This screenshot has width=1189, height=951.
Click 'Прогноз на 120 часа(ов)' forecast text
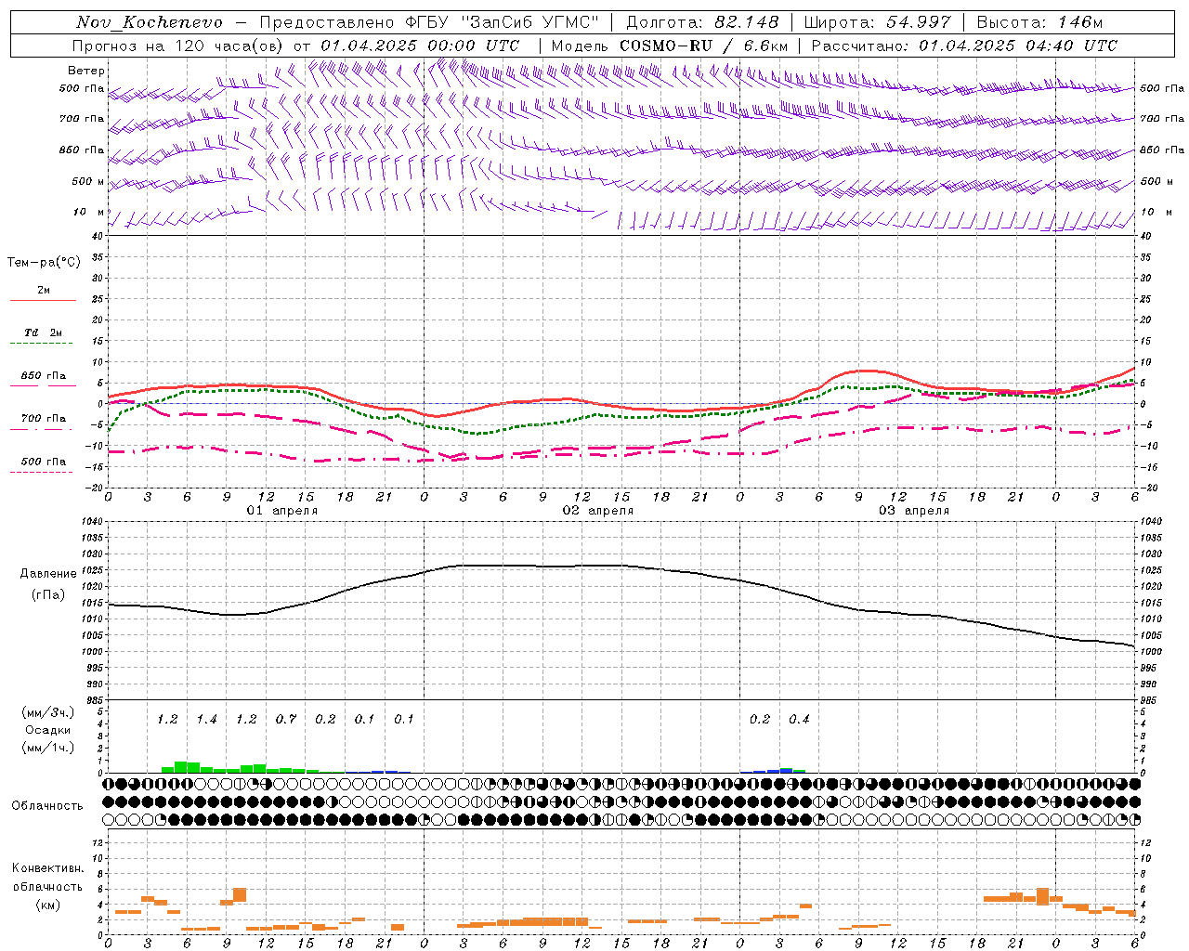point(178,46)
